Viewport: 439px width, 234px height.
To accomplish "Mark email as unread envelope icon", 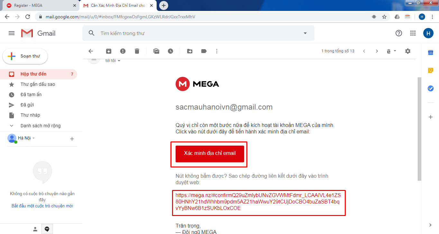I will tap(156, 51).
